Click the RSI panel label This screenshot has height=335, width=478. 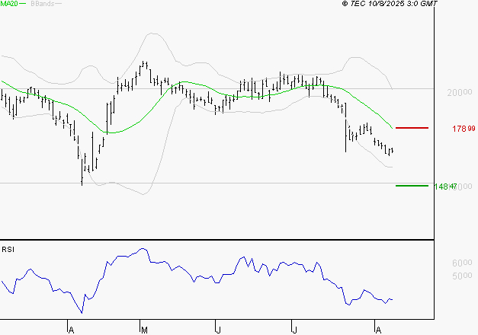(x=8, y=250)
